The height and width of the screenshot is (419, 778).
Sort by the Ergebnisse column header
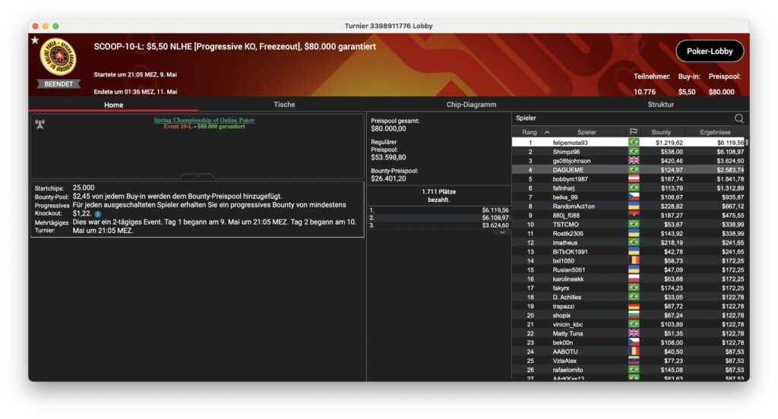coord(715,132)
